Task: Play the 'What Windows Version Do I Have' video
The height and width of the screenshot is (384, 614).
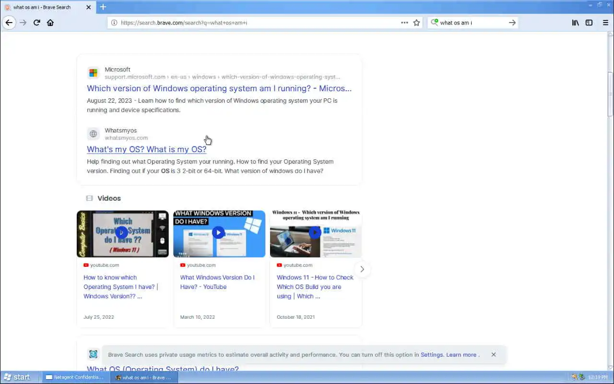Action: point(218,233)
